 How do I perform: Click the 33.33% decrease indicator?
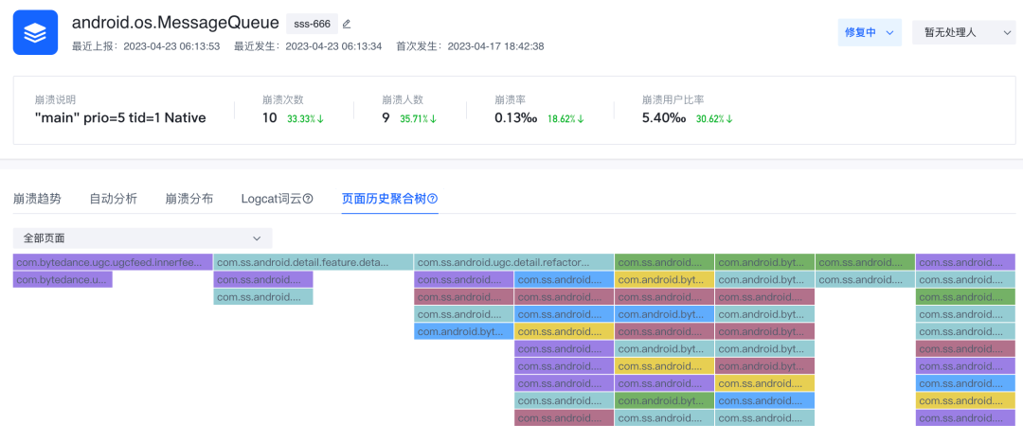(305, 119)
